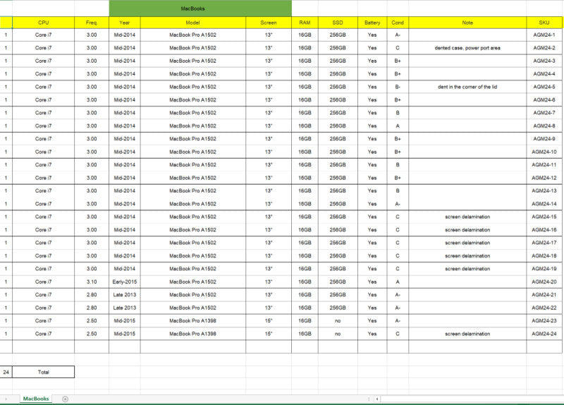Click screen delamination note in row AGM24-24
564x405 pixels.
point(467,334)
